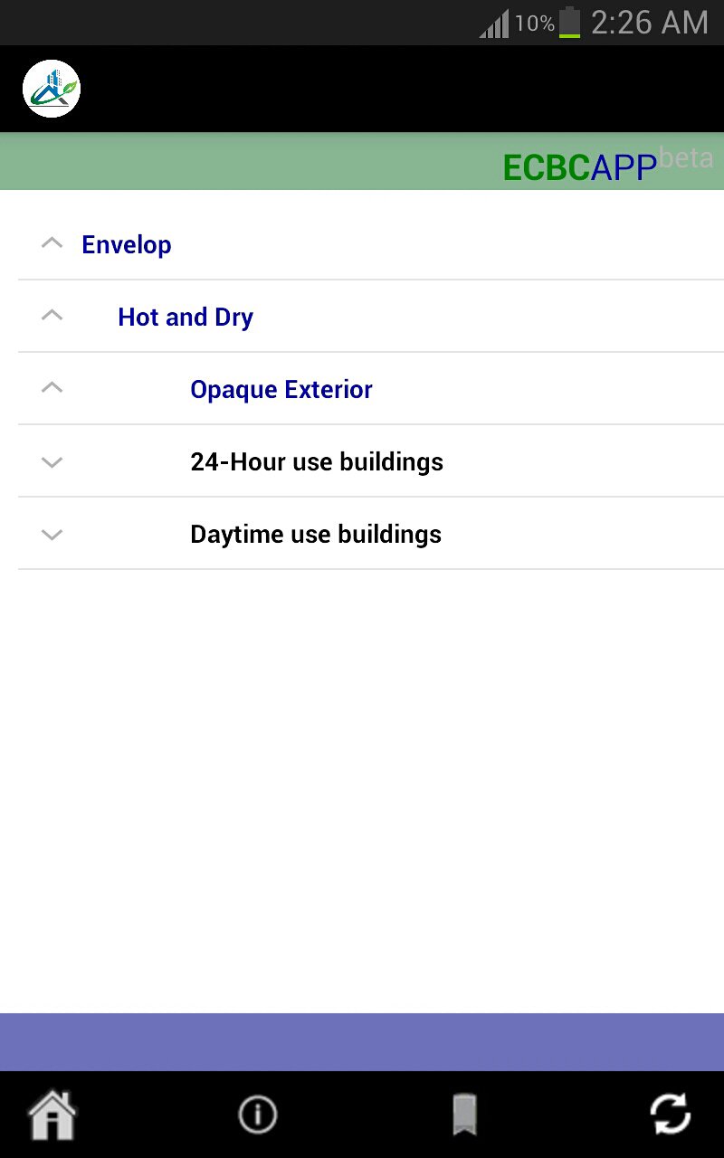Image resolution: width=724 pixels, height=1158 pixels.
Task: Tap the battery icon in status bar
Action: 569,23
